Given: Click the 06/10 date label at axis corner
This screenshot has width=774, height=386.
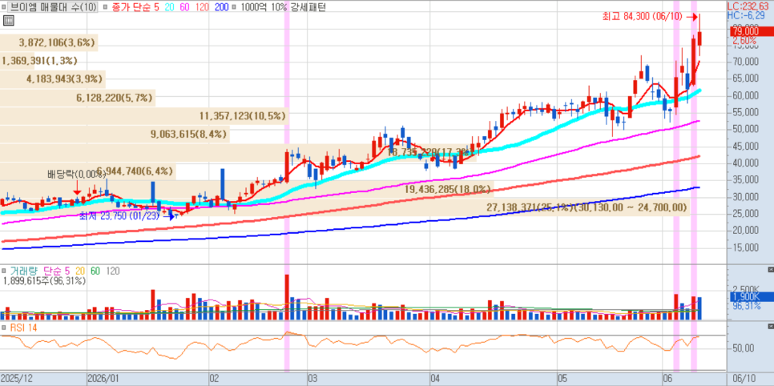Looking at the screenshot, I should 745,378.
